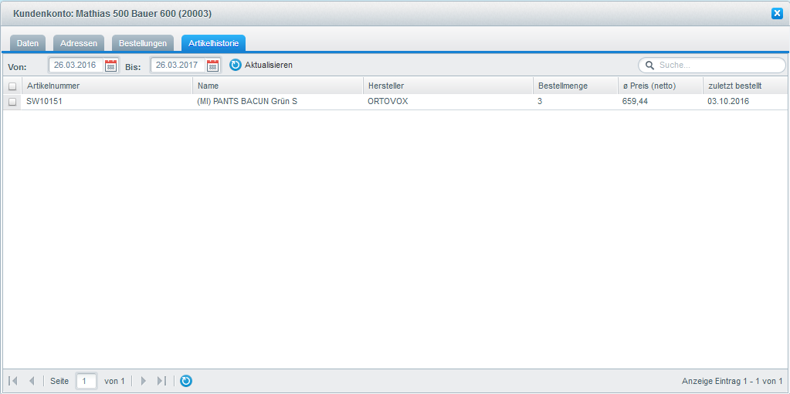The height and width of the screenshot is (394, 790).
Task: Go to first page of results
Action: (x=13, y=381)
